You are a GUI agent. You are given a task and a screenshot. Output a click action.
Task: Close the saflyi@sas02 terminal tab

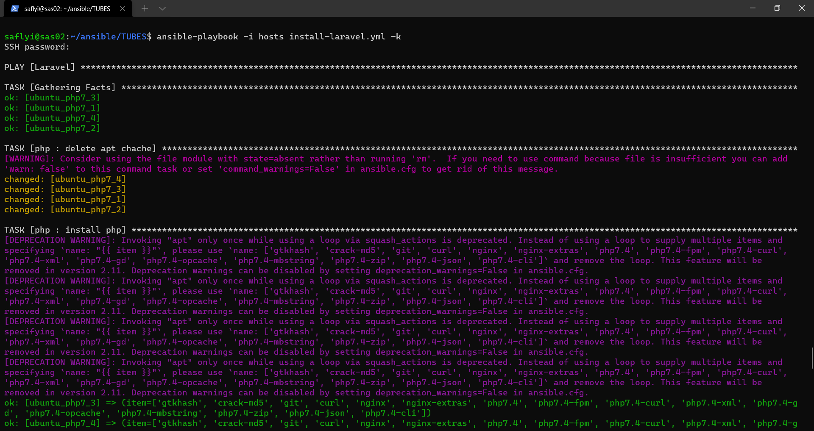click(x=123, y=8)
